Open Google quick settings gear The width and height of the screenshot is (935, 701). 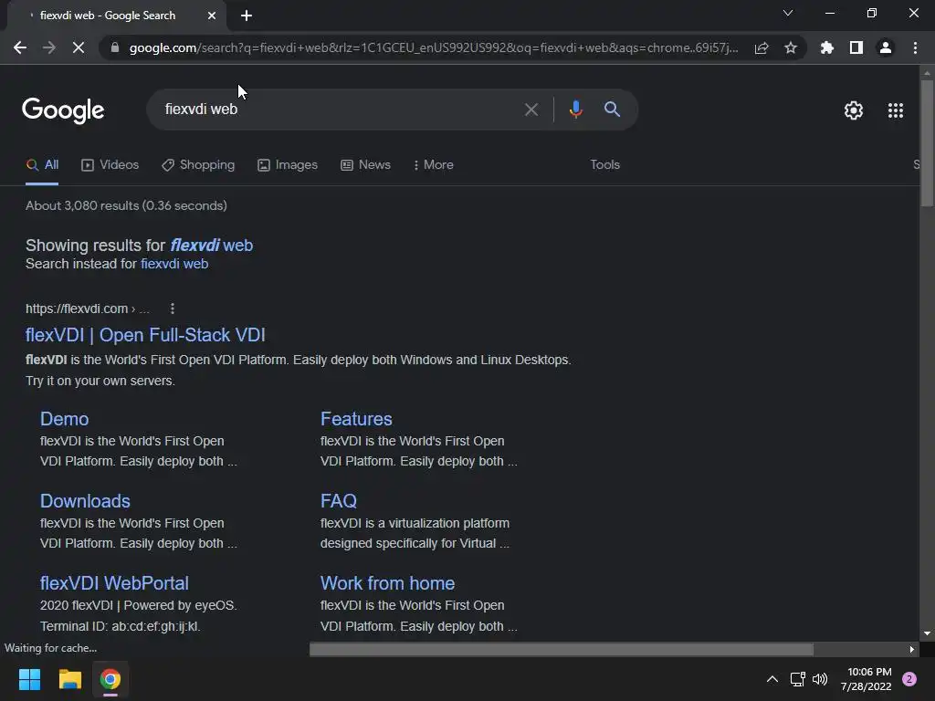854,110
